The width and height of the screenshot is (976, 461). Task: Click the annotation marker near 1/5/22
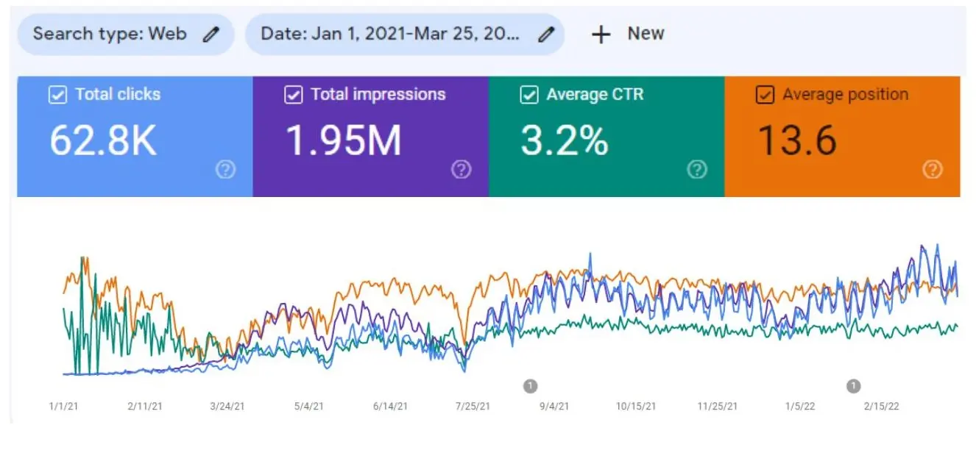pos(853,385)
